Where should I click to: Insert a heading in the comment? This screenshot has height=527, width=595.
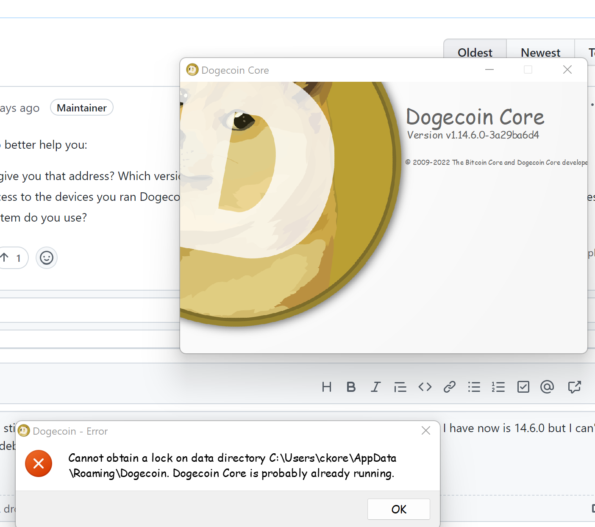326,387
